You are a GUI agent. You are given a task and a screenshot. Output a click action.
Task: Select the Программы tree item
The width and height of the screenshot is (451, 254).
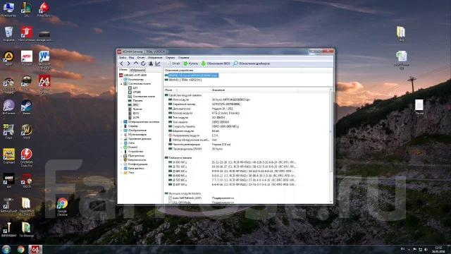134,156
